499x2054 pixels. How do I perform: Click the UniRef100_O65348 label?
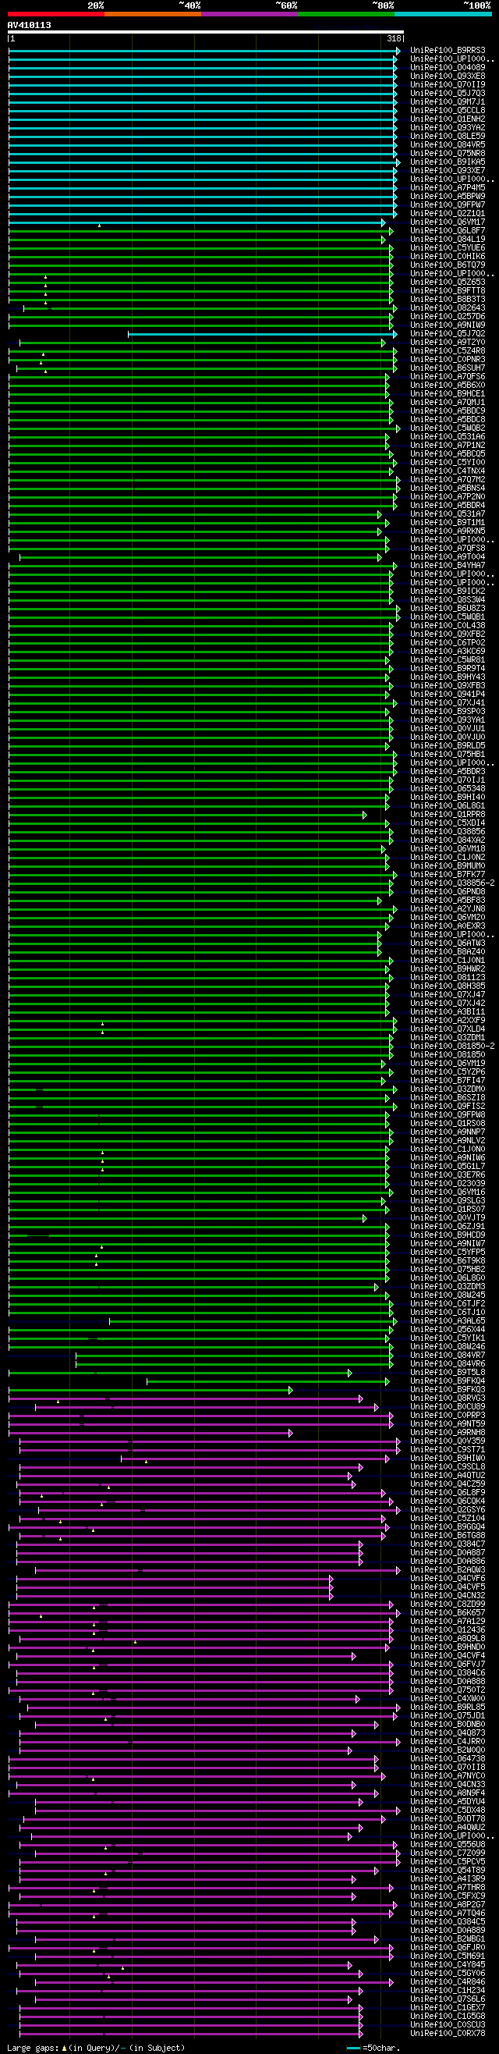click(448, 788)
